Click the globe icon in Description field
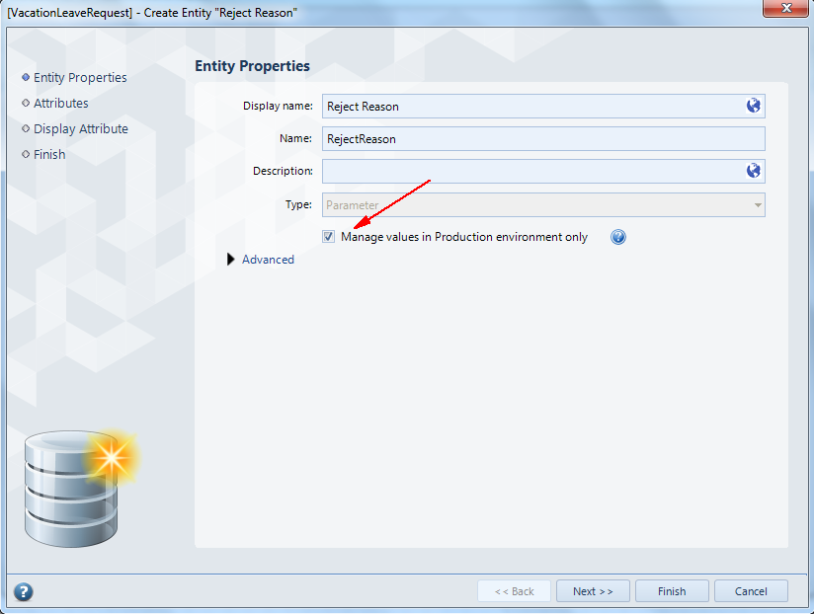814x614 pixels. [754, 171]
